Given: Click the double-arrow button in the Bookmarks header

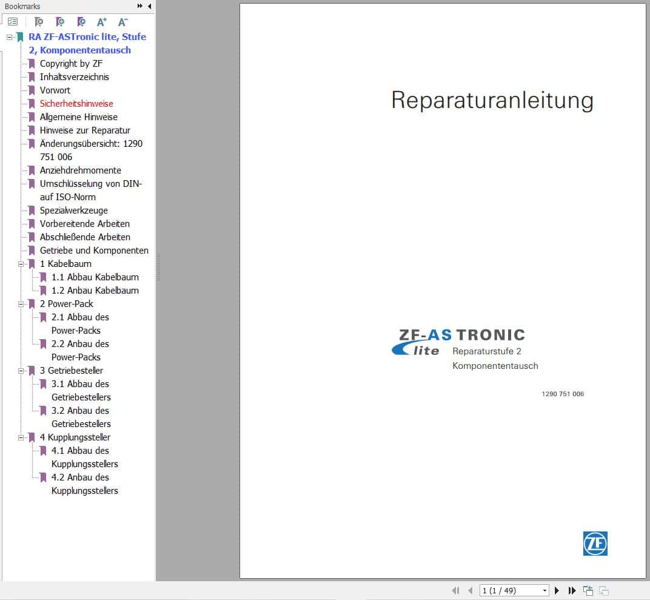Looking at the screenshot, I should [139, 6].
